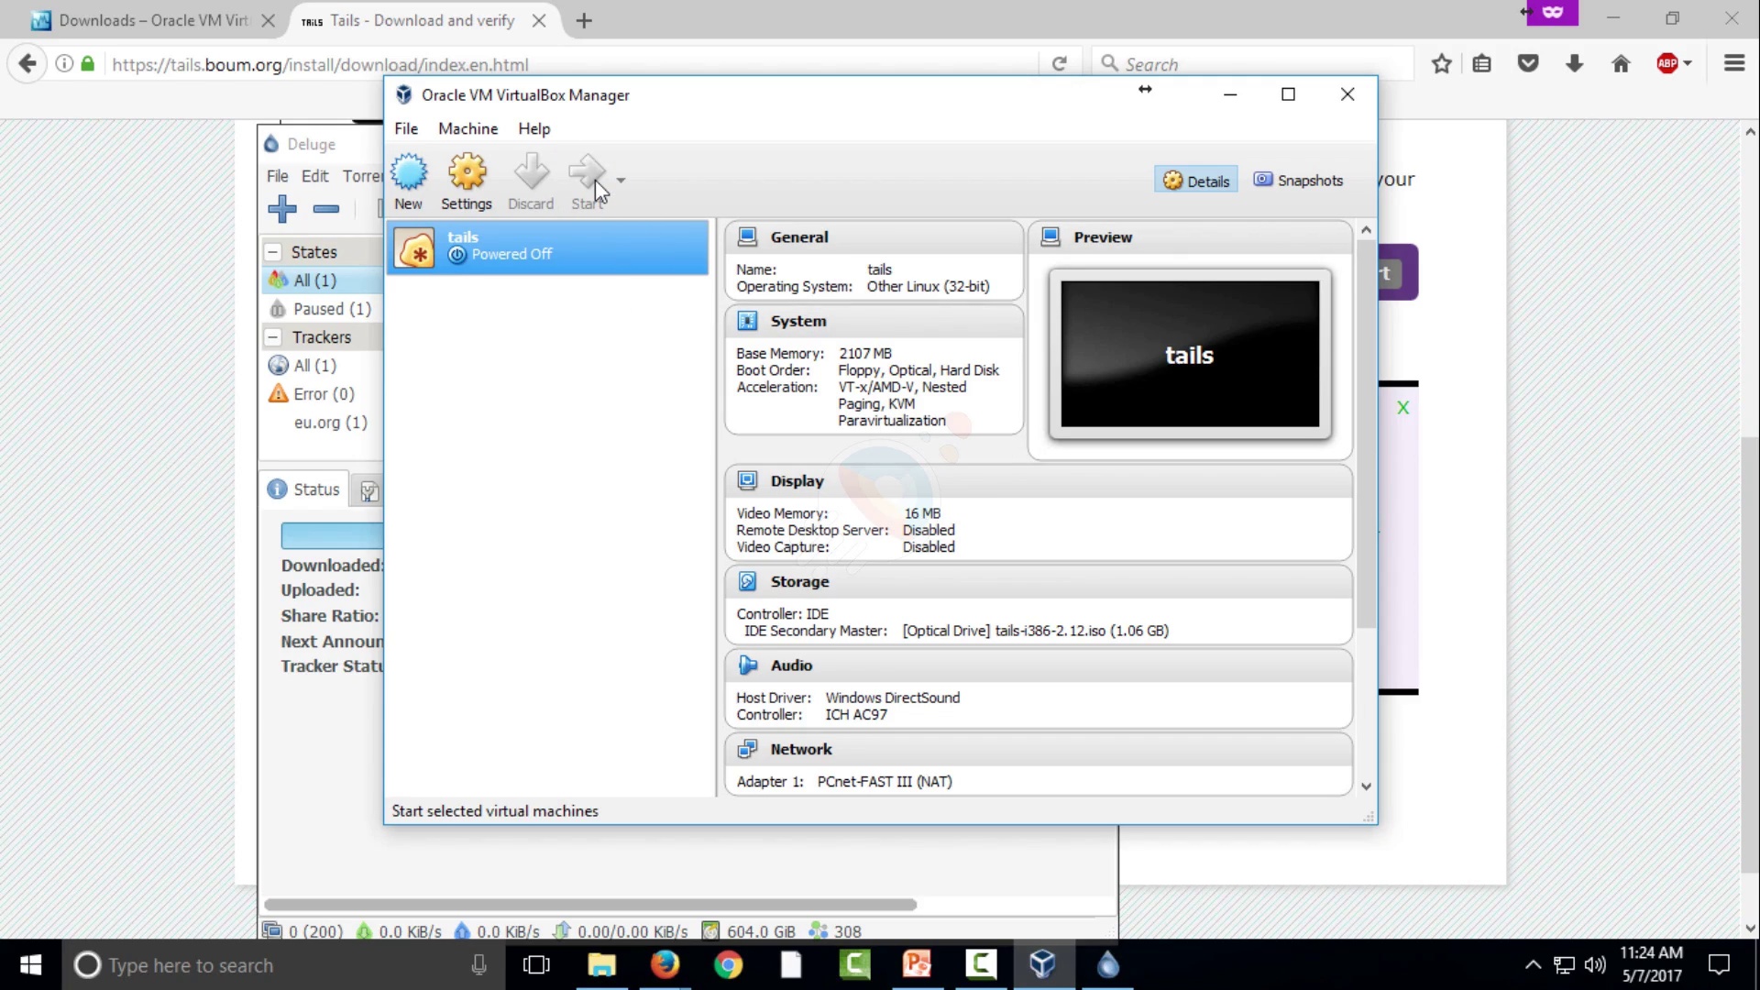Image resolution: width=1760 pixels, height=990 pixels.
Task: Create a New virtual machine in VirtualBox
Action: point(409,181)
